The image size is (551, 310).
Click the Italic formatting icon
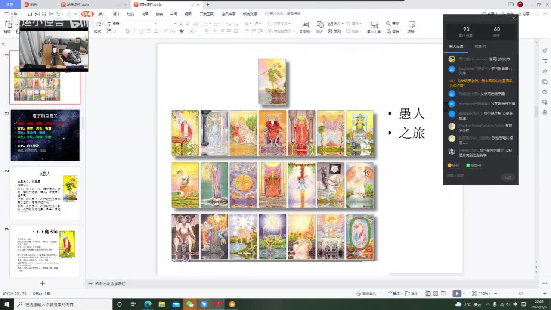tap(134, 31)
